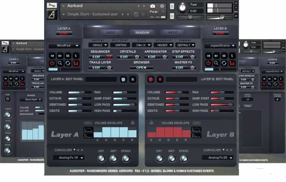Open the Analog Fx 20 convolver dropdown
This screenshot has height=182, width=286.
point(218,158)
